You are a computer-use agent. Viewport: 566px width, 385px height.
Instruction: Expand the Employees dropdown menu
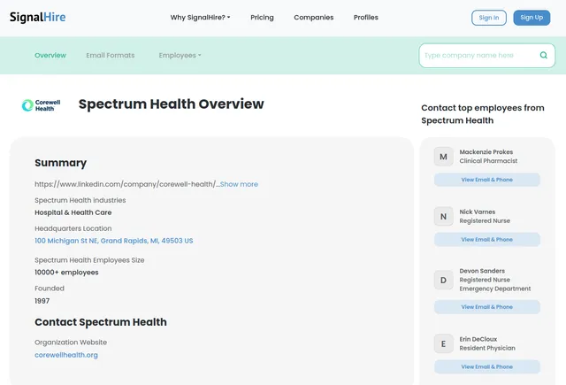pos(180,55)
